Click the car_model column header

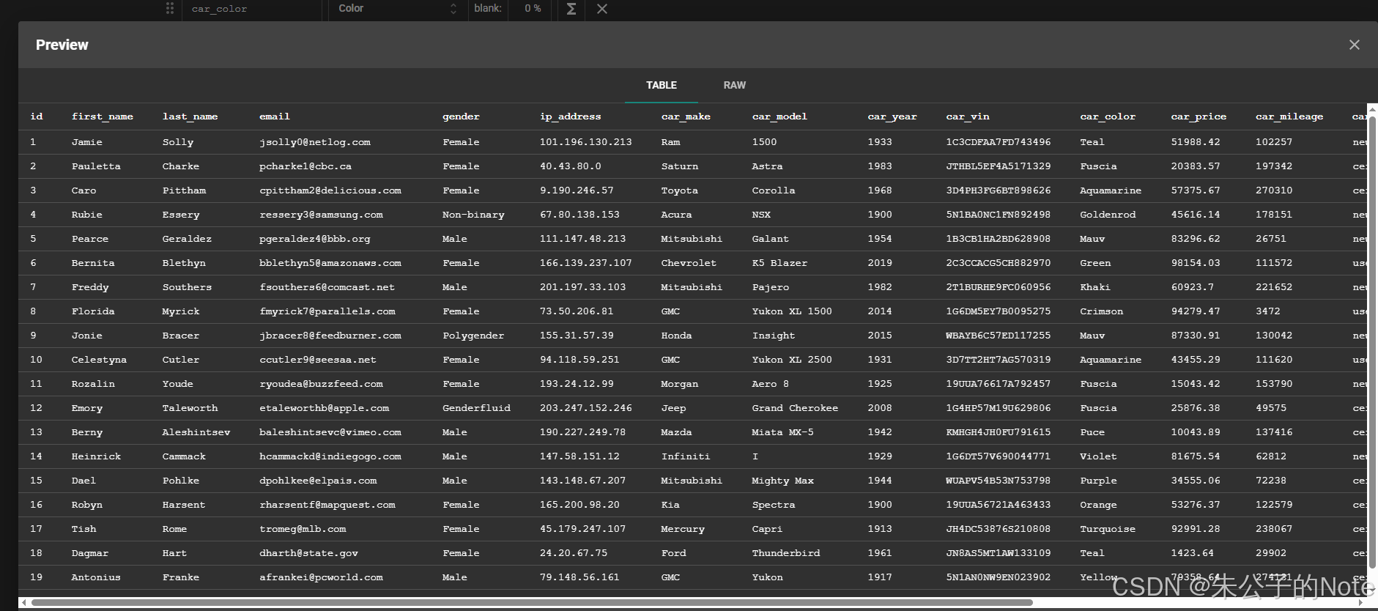[779, 116]
